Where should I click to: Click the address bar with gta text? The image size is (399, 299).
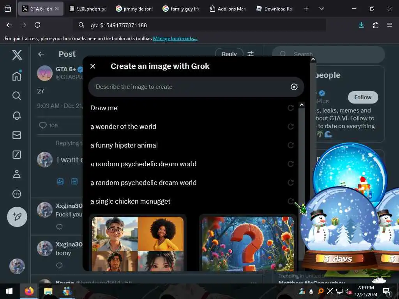[199, 25]
